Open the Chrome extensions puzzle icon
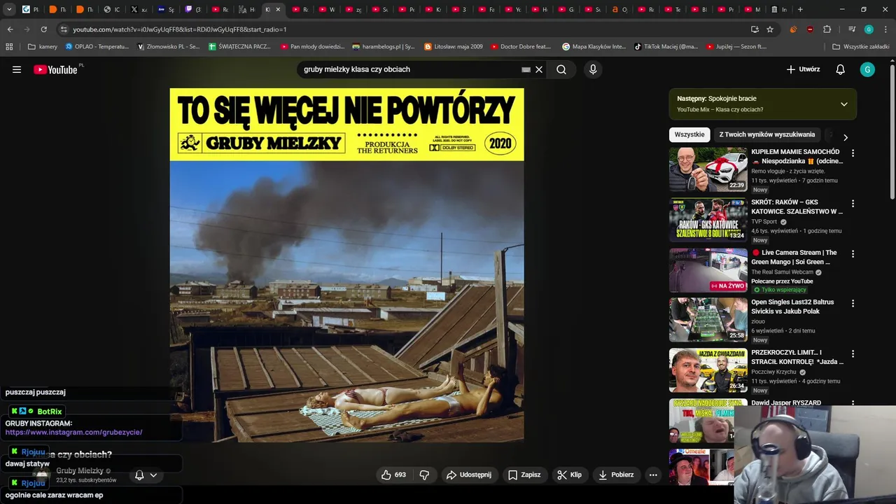 (x=827, y=29)
